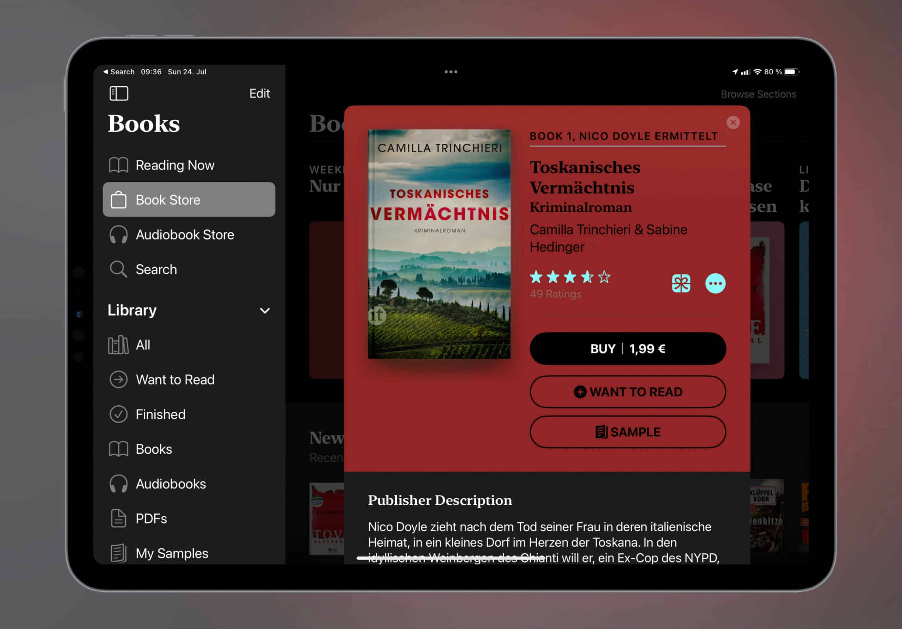Show All library items

click(189, 345)
